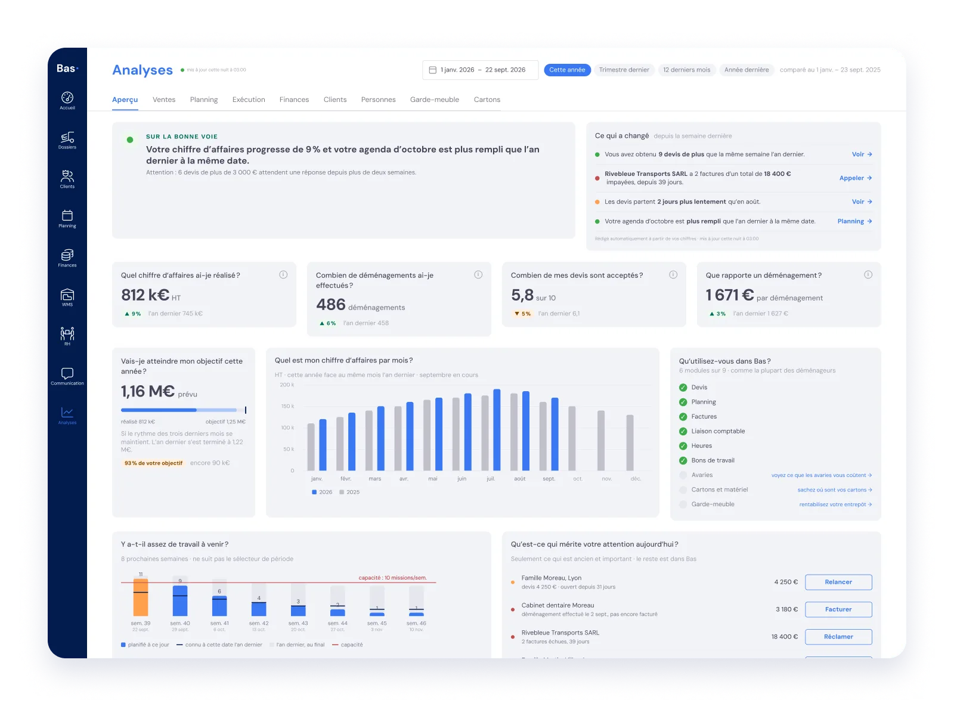The width and height of the screenshot is (954, 706).
Task: Click the août 2026 blue bar
Action: (526, 431)
